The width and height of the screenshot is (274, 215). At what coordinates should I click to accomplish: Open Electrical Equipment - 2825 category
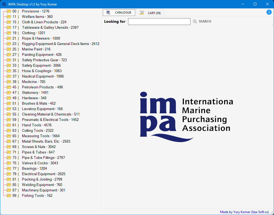43,174
